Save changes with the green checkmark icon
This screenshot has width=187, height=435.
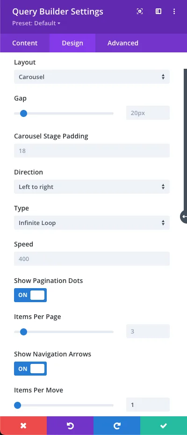[x=164, y=426]
